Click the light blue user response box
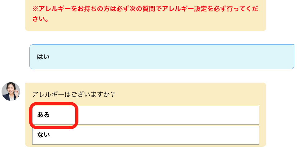 [x=162, y=57]
